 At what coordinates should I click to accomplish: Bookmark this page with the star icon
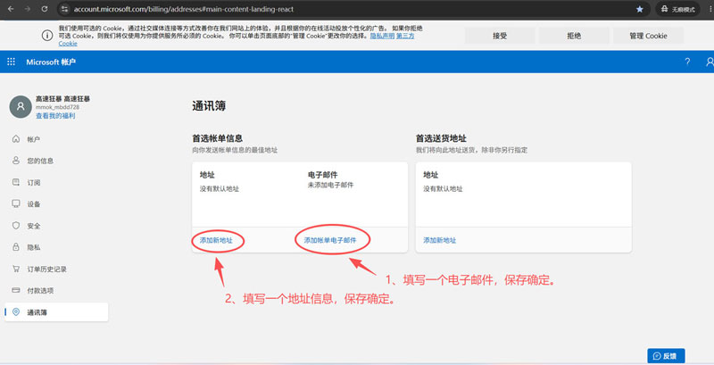(x=640, y=9)
